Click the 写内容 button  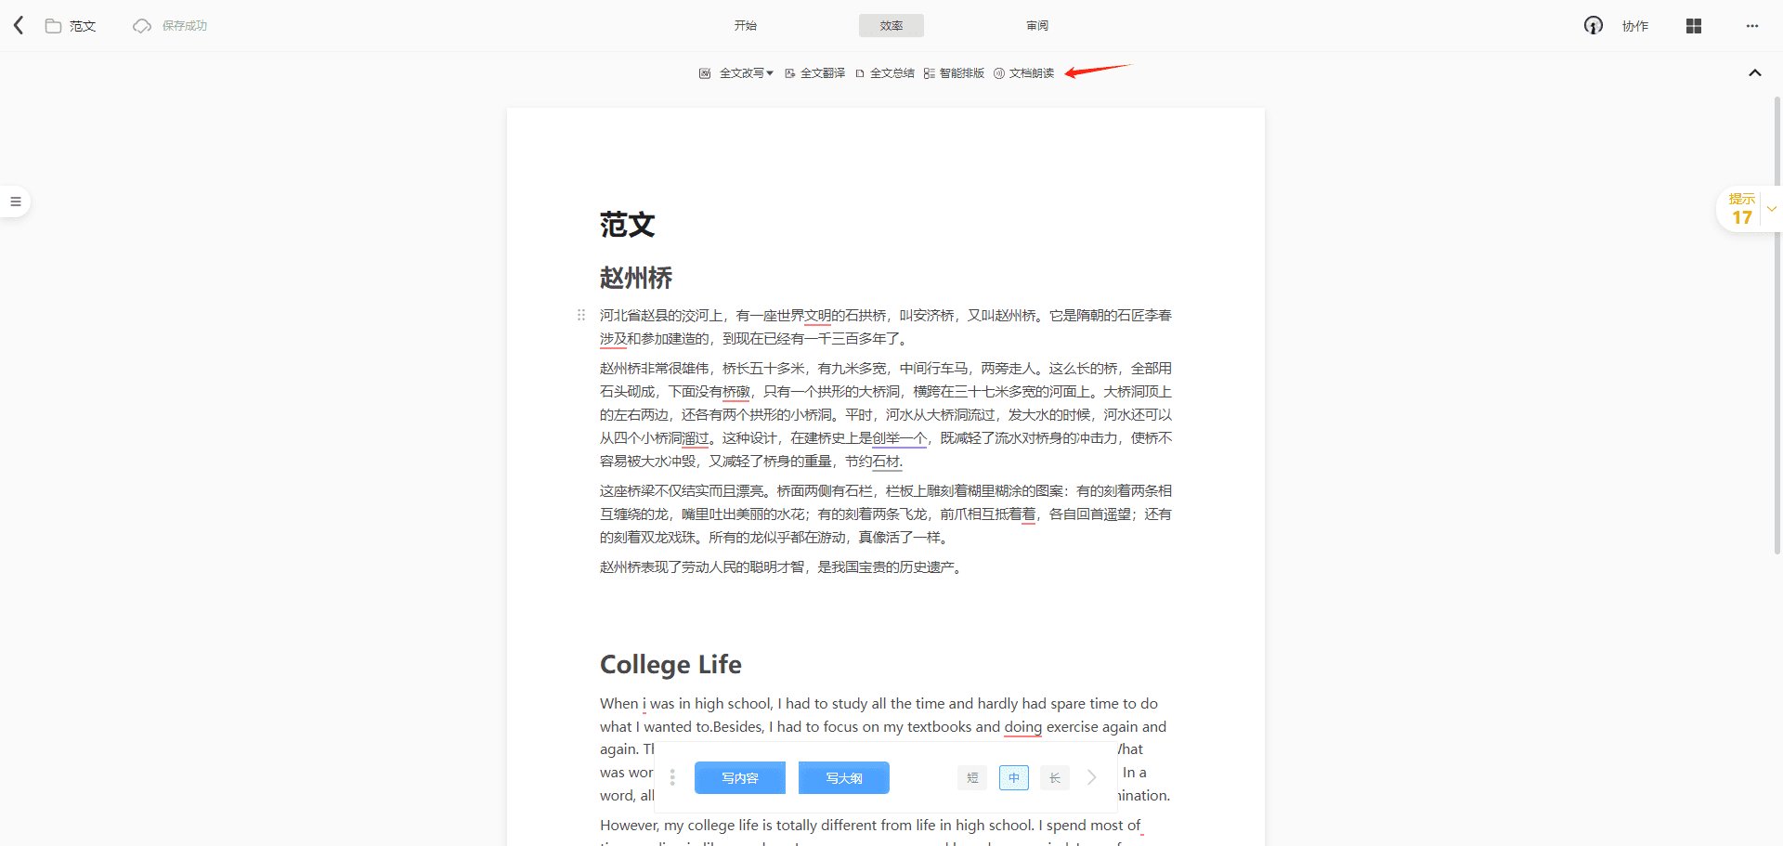[739, 778]
